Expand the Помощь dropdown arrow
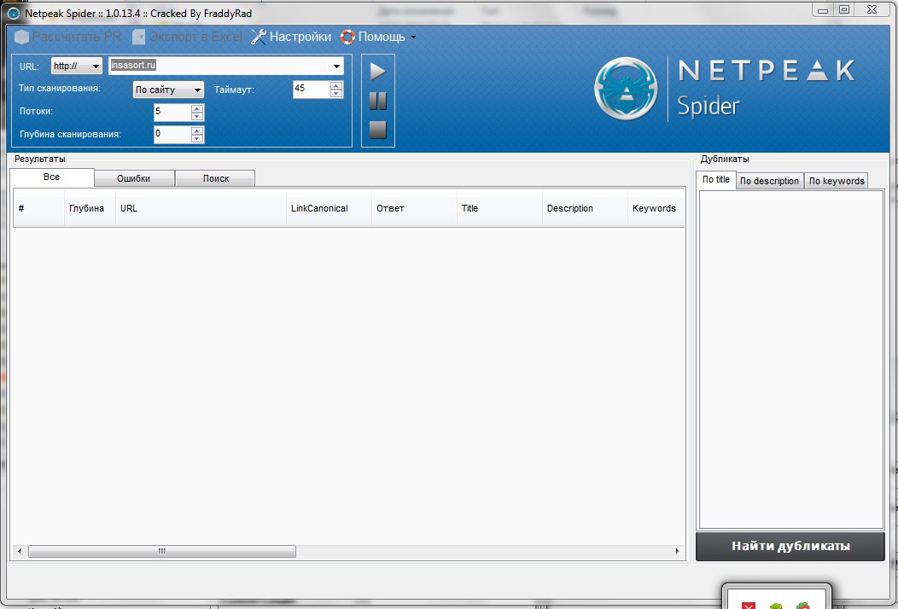 tap(413, 38)
